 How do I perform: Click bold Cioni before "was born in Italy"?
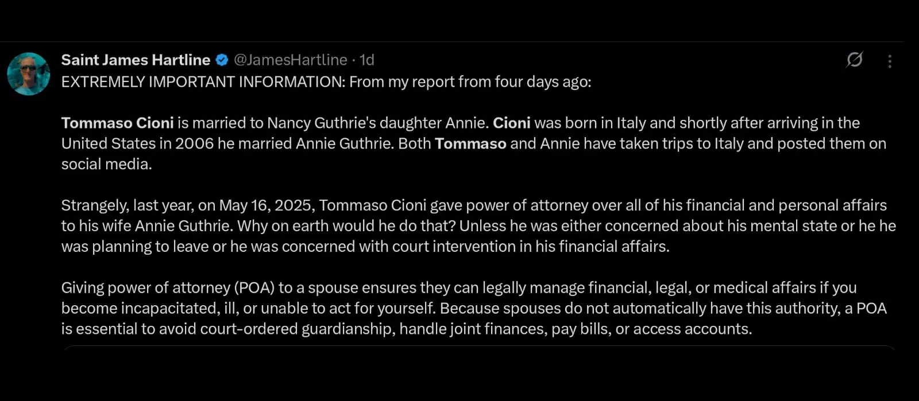pos(511,123)
